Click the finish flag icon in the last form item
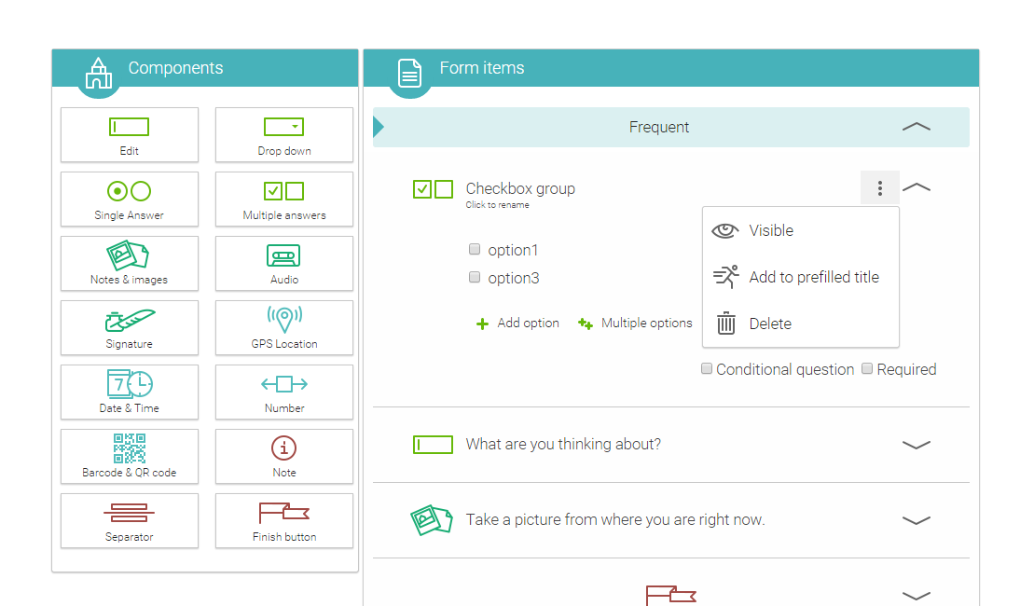This screenshot has height=606, width=1034. 670,595
